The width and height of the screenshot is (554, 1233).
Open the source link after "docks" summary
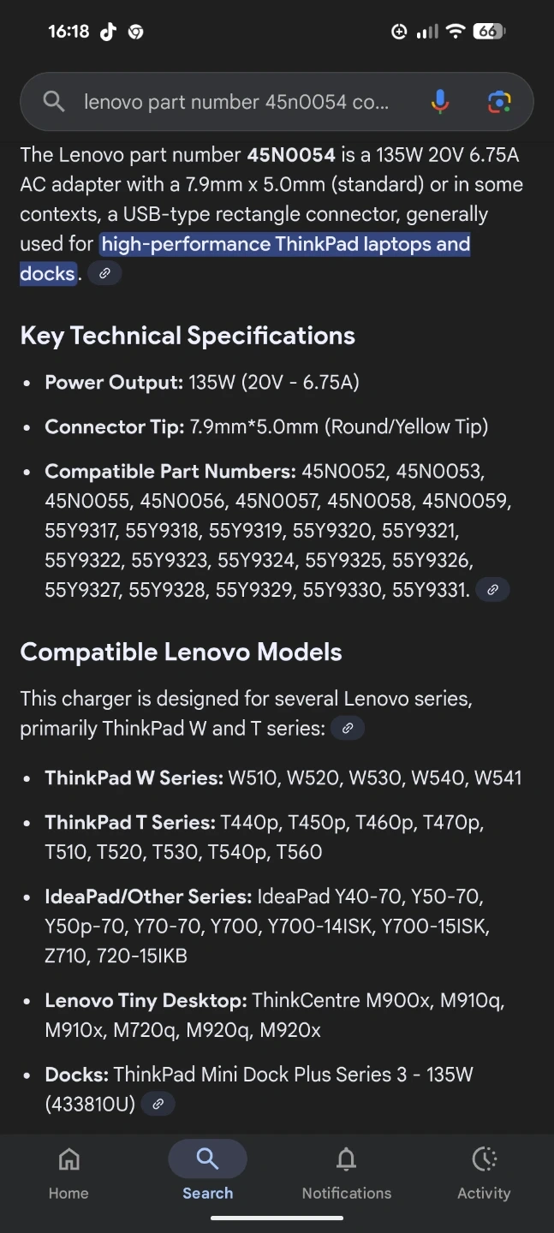pos(104,274)
